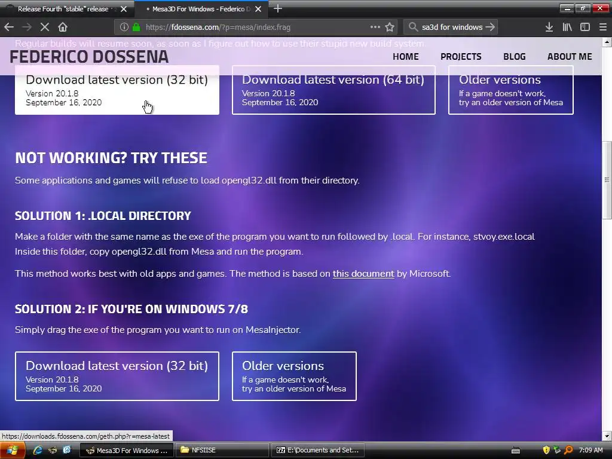Image resolution: width=612 pixels, height=459 pixels.
Task: Click the orange magnifier tray icon
Action: [568, 450]
